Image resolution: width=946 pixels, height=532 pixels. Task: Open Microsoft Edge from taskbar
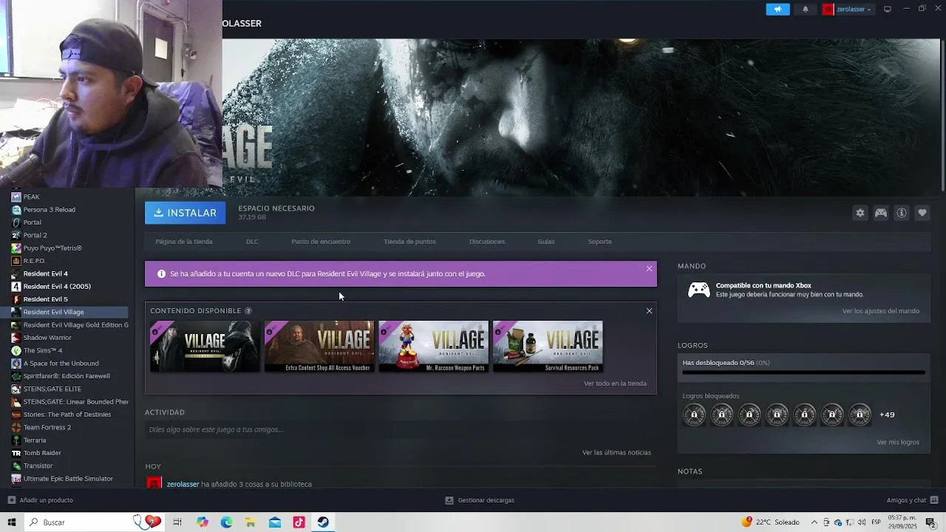226,522
